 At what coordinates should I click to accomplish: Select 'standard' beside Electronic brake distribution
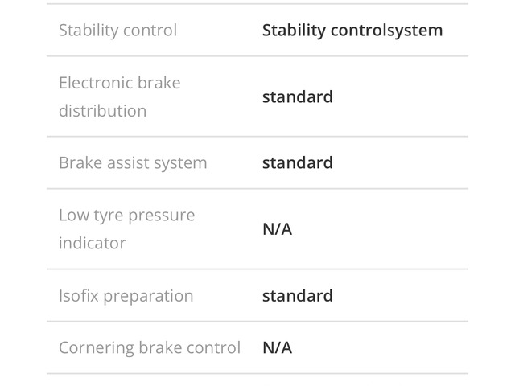[x=297, y=96]
